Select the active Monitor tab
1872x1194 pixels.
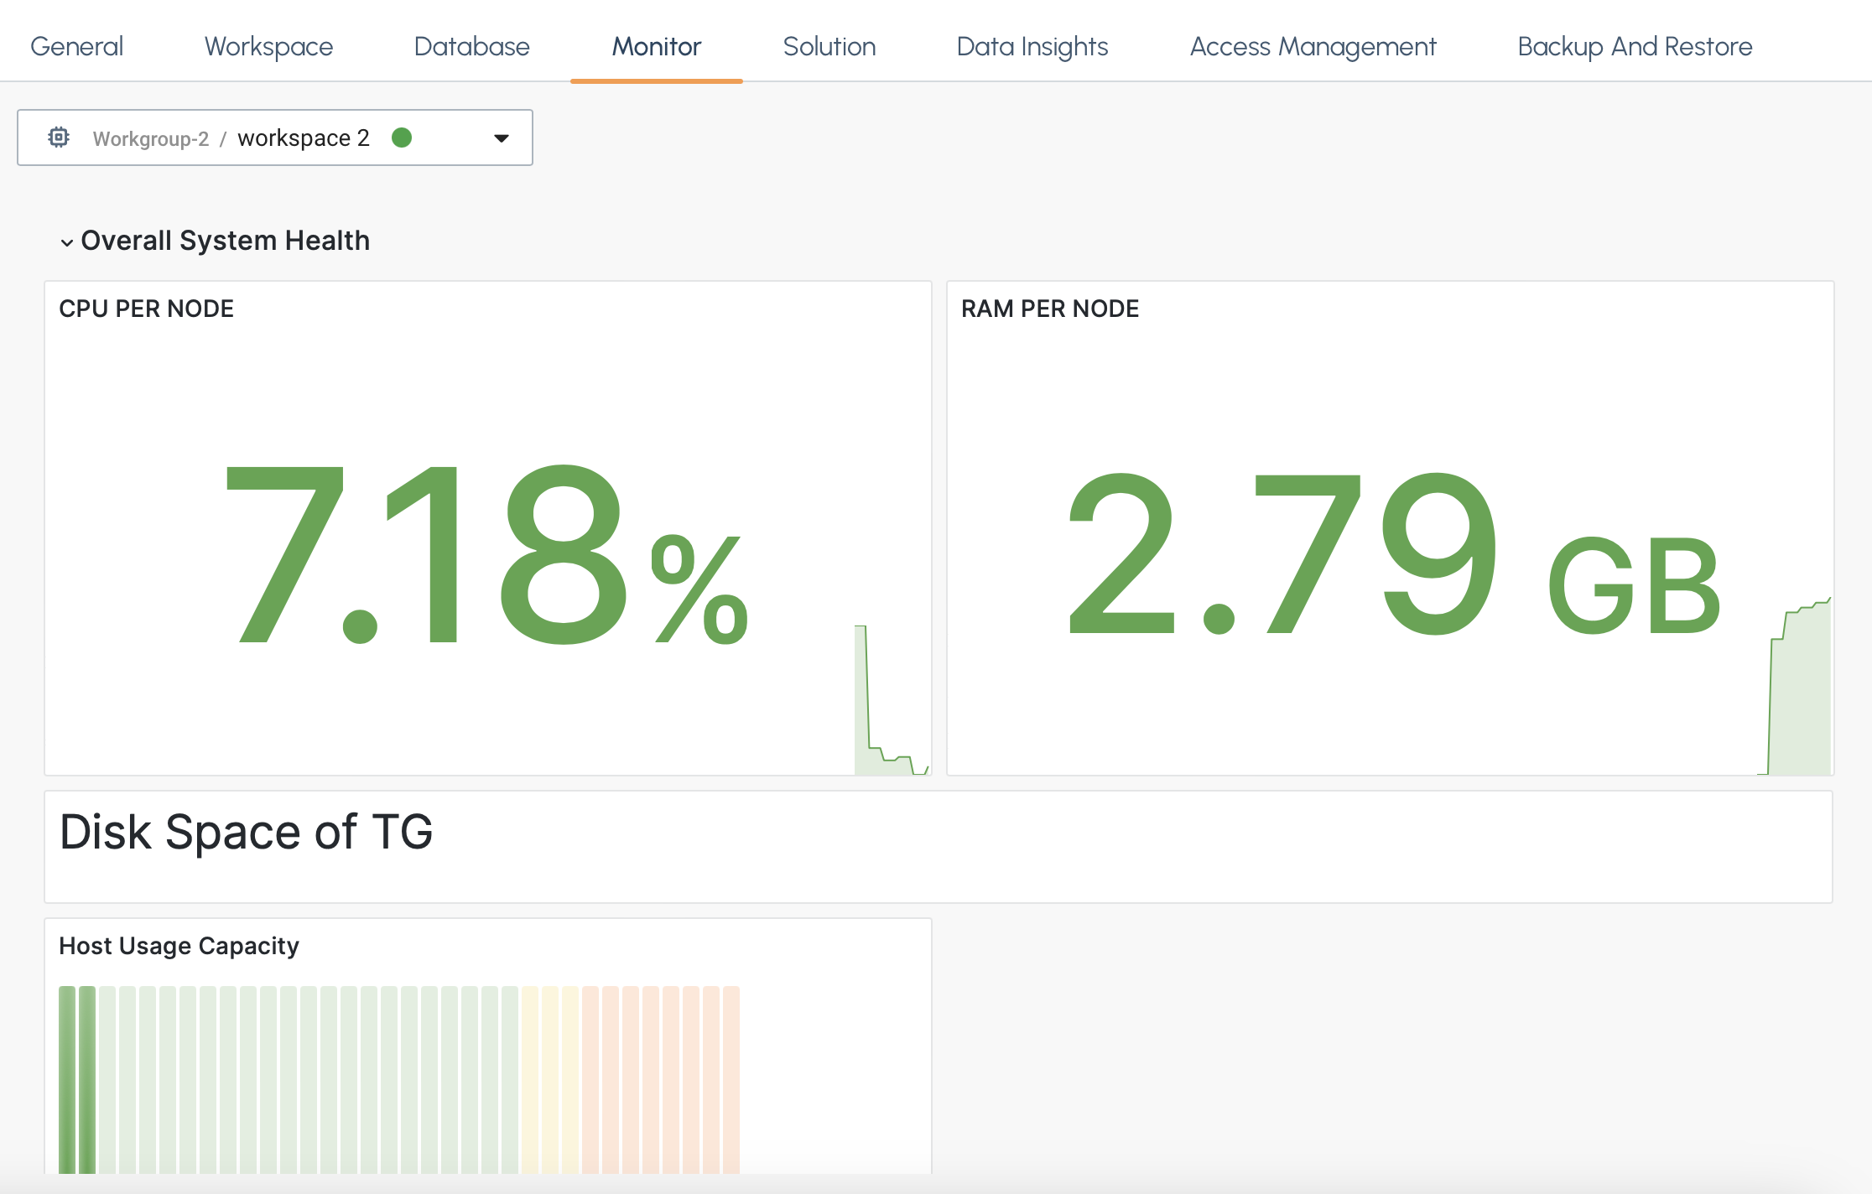[657, 47]
